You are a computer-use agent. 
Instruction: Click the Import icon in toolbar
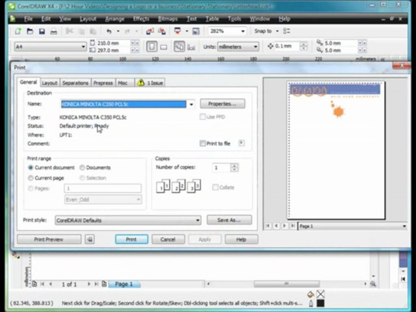(150, 31)
